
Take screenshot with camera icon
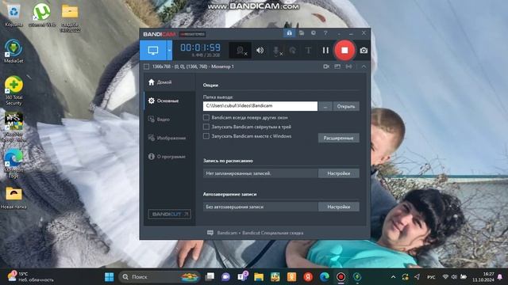coord(364,51)
